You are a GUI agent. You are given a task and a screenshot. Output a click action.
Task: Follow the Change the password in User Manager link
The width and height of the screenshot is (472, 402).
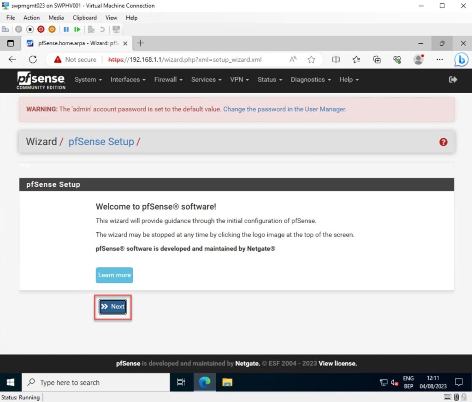pyautogui.click(x=284, y=109)
